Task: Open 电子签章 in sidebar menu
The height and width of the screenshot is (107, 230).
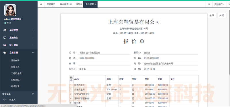Action: 15,86
